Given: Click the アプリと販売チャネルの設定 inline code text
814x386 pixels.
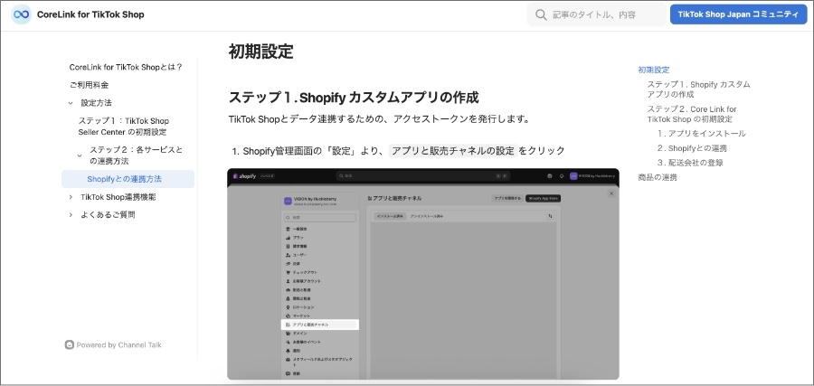Looking at the screenshot, I should click(453, 151).
